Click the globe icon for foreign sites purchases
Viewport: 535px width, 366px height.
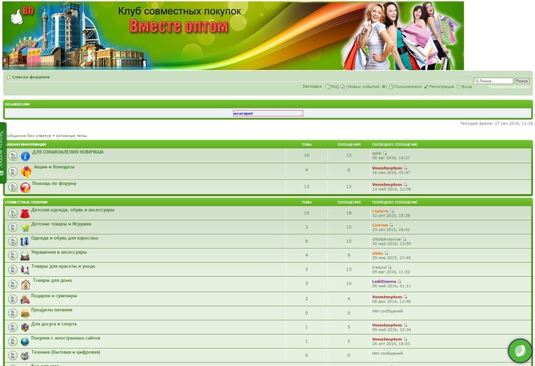click(x=25, y=342)
